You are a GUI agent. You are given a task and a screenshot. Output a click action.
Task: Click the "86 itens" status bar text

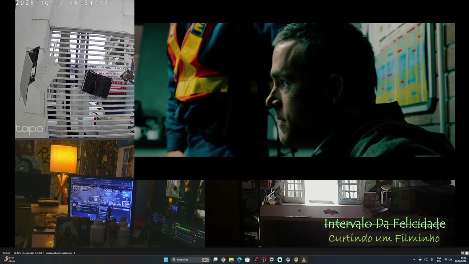[x=6, y=253]
